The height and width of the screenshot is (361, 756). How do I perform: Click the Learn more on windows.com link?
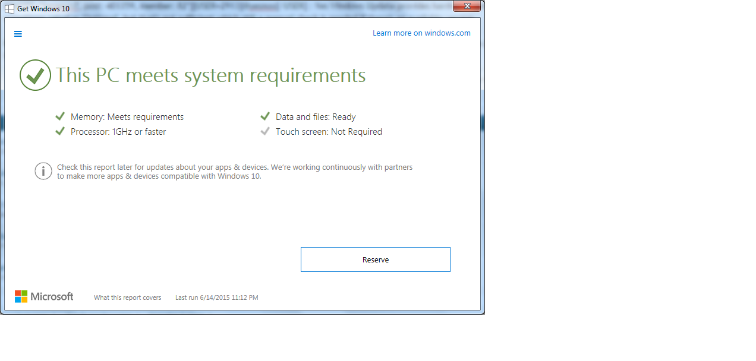coord(421,33)
